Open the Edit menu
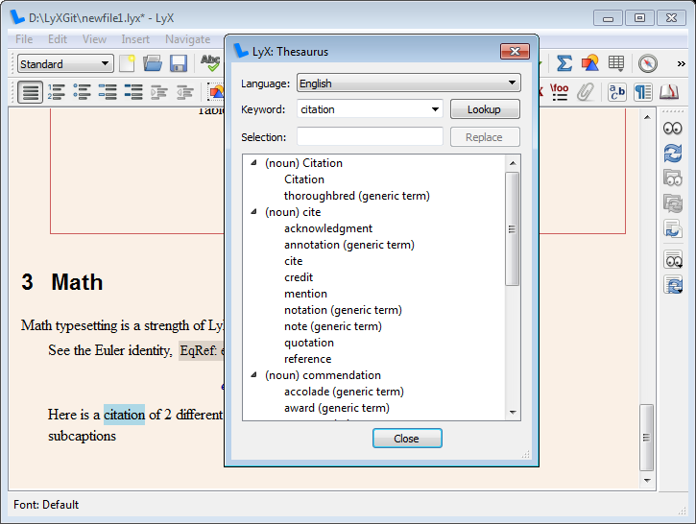696x524 pixels. pyautogui.click(x=58, y=39)
